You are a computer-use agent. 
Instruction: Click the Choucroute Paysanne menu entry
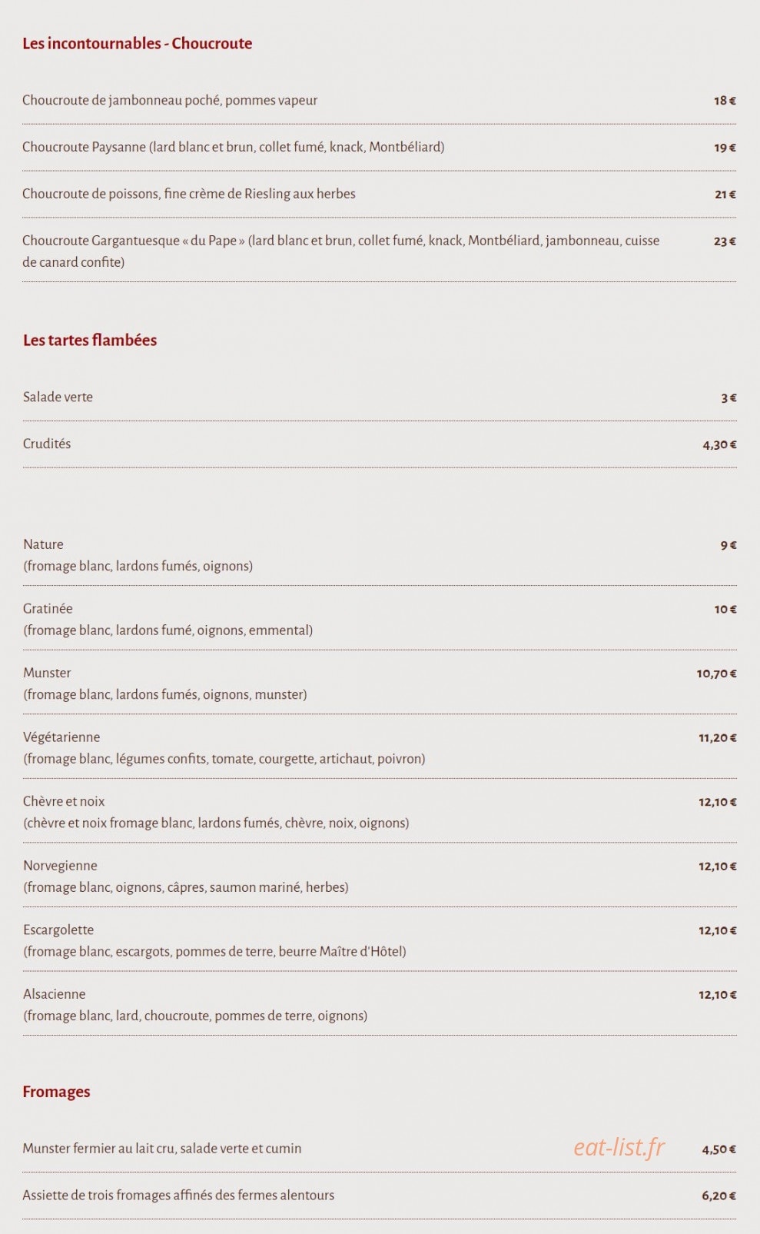(x=379, y=148)
